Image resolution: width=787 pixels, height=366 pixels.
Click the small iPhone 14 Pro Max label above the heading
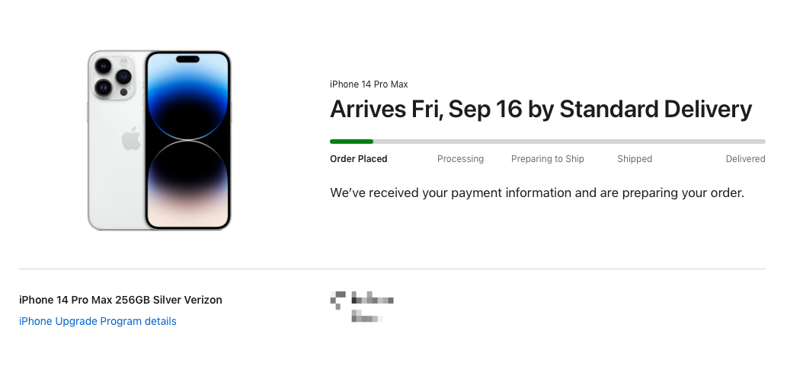coord(369,84)
